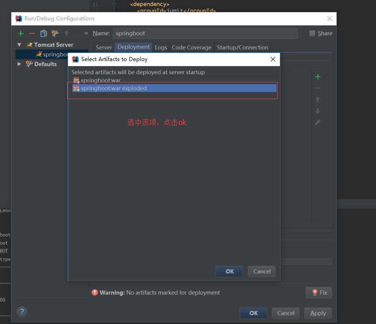Click the Name input field
Image resolution: width=376 pixels, height=324 pixels.
pyautogui.click(x=205, y=33)
